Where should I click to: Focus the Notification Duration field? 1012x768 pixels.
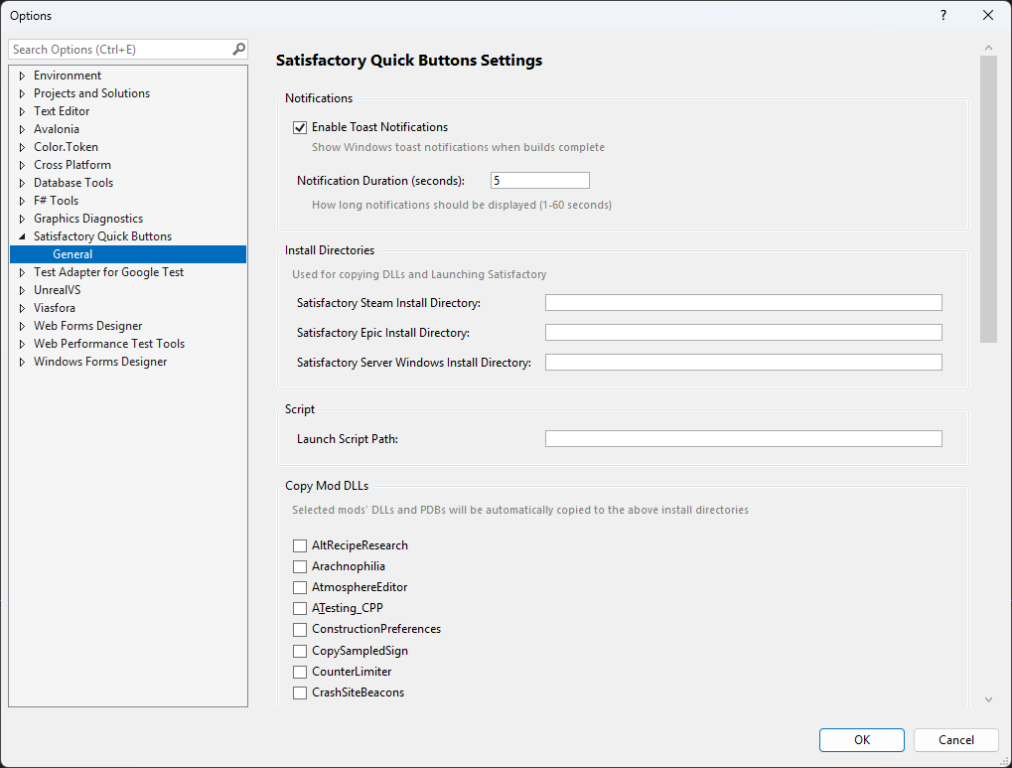(x=539, y=181)
